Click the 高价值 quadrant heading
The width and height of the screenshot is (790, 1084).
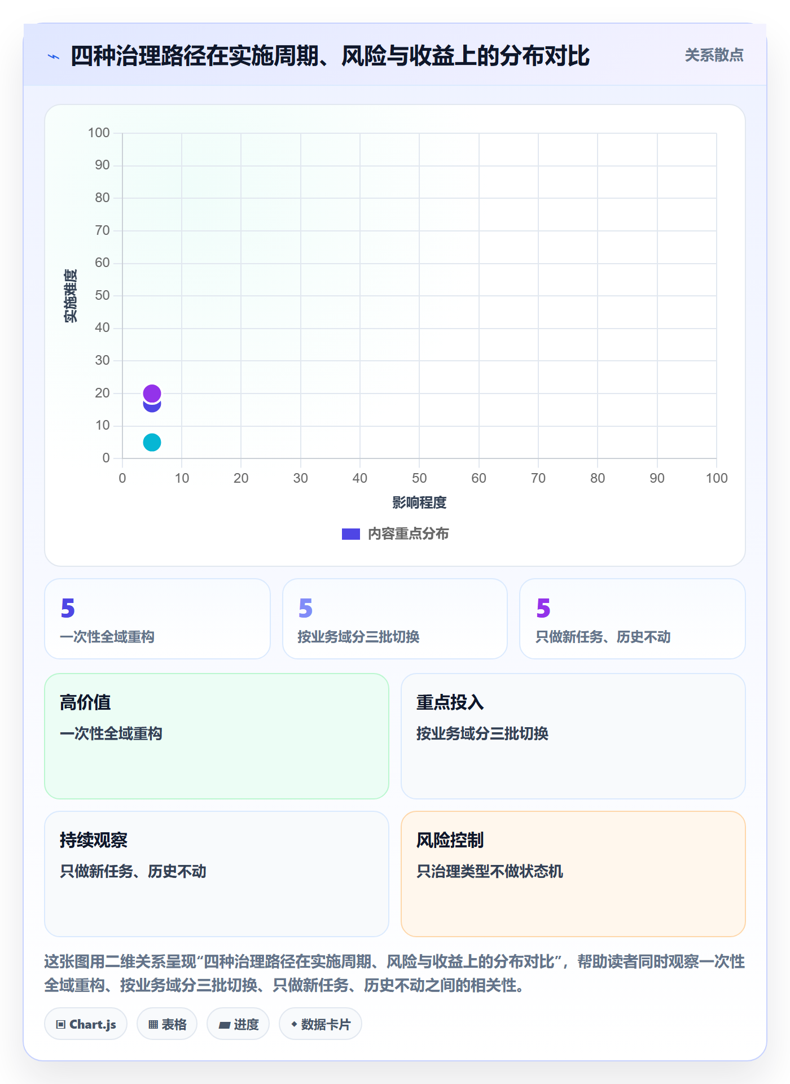click(x=85, y=702)
